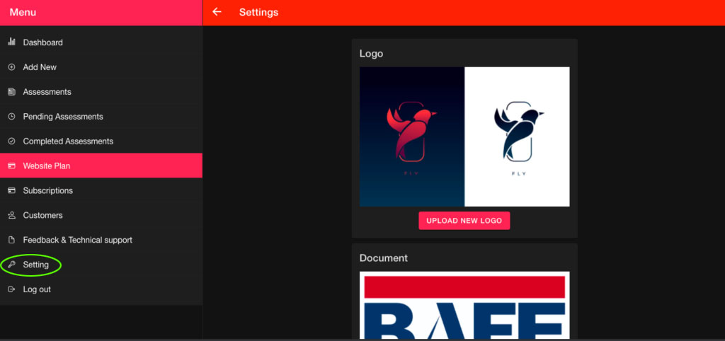
Task: Select Completed Assessments in sidebar
Action: click(101, 141)
